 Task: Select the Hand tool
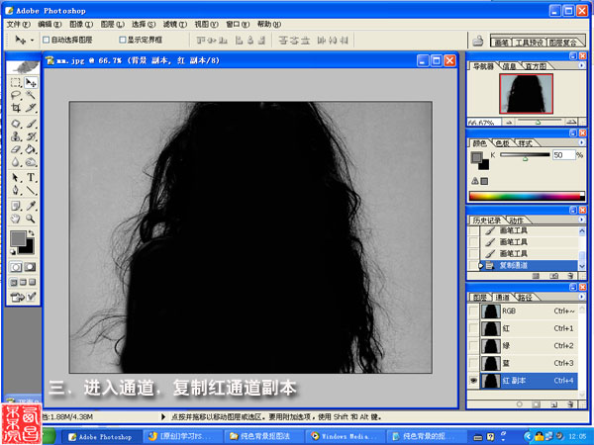[x=16, y=219]
